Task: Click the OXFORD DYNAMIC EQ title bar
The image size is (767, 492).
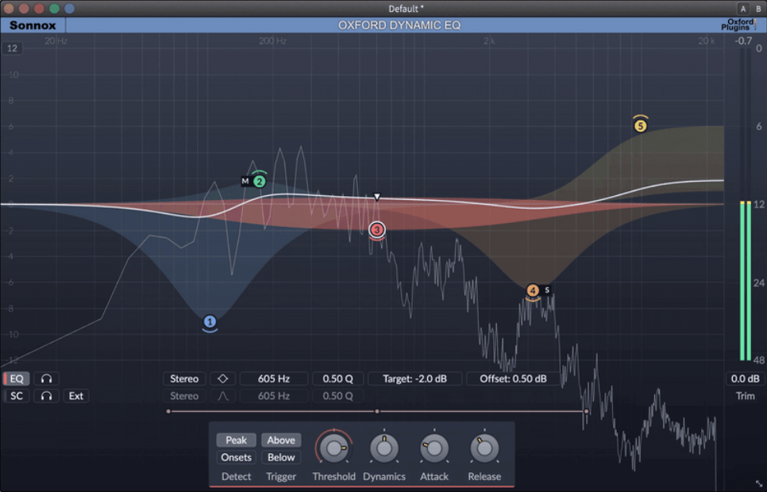Action: (x=399, y=25)
